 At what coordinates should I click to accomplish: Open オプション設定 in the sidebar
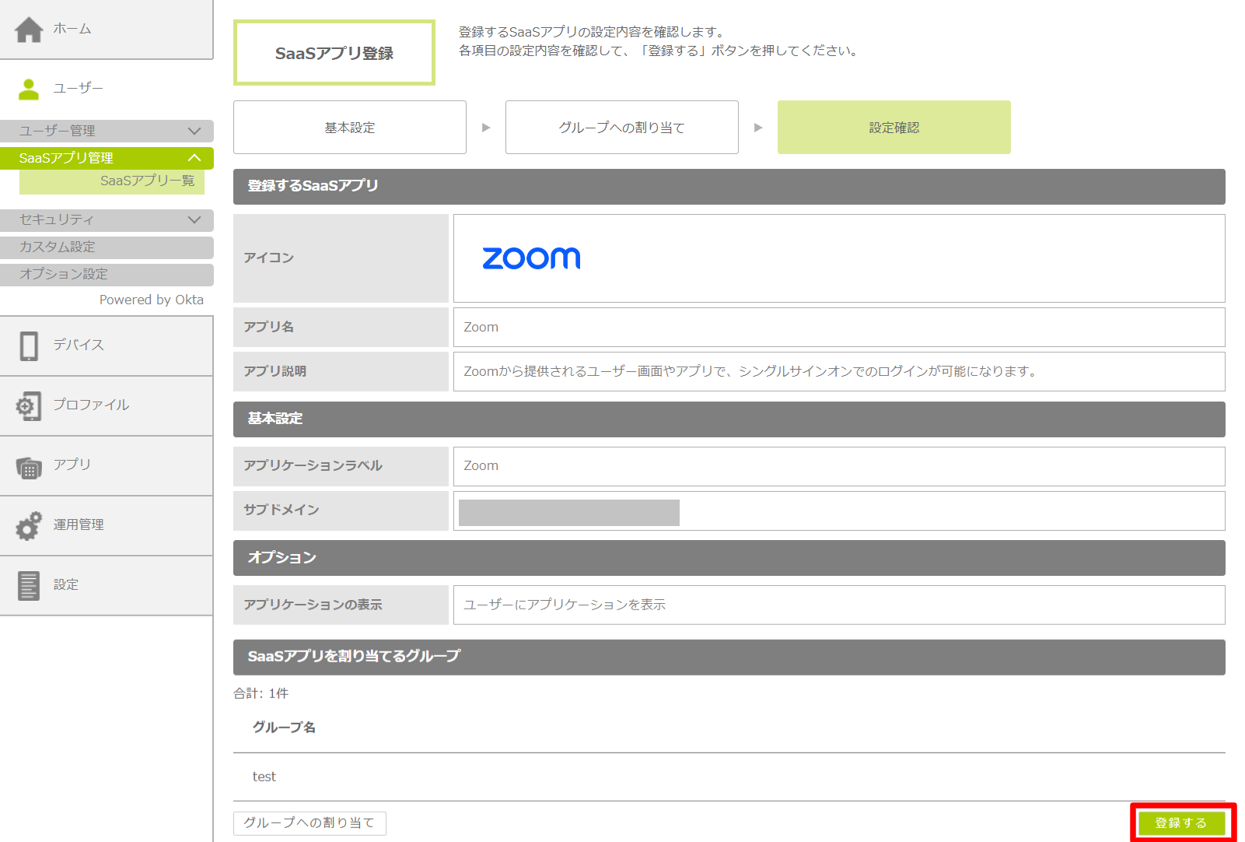(x=107, y=275)
